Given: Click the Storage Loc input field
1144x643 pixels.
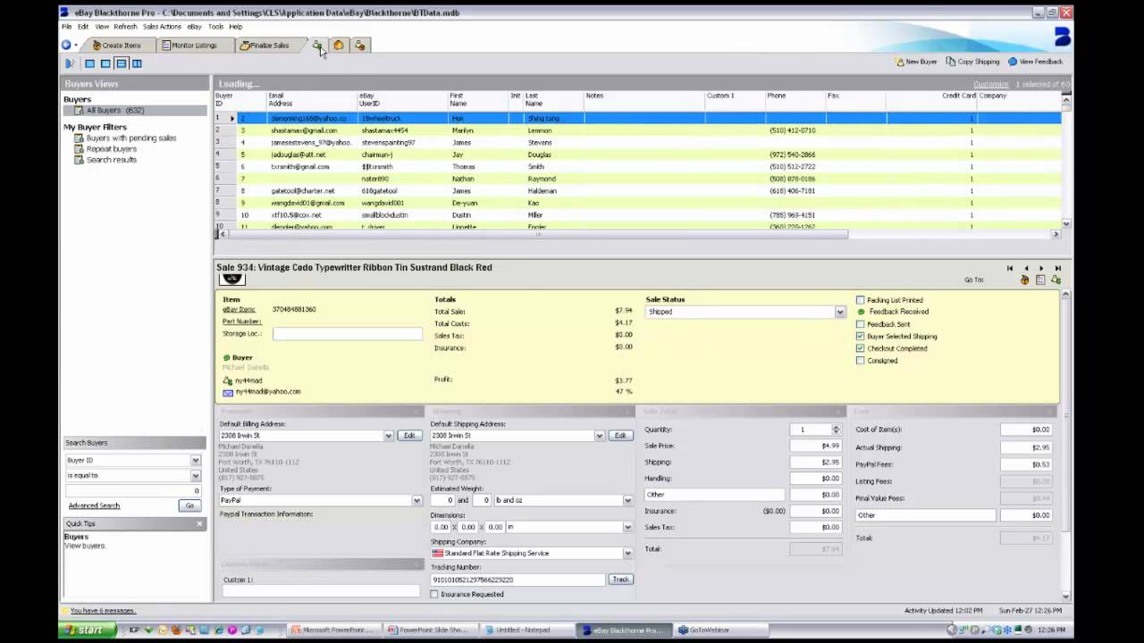Looking at the screenshot, I should tap(347, 334).
